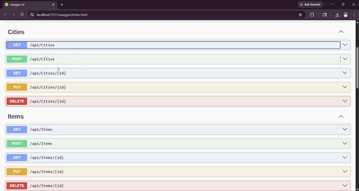Click GET badge for /api/Cities/{id}

pos(17,73)
